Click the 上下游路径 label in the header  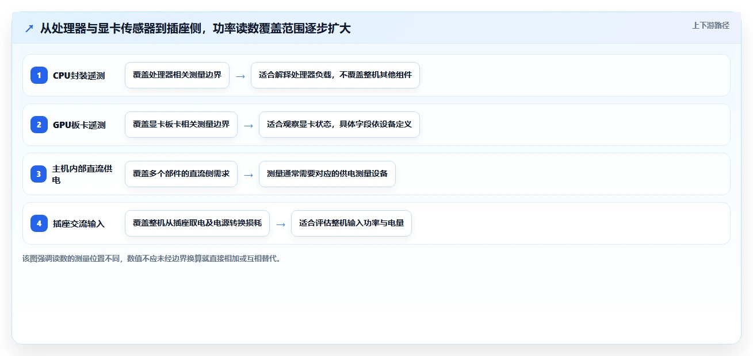click(x=710, y=25)
